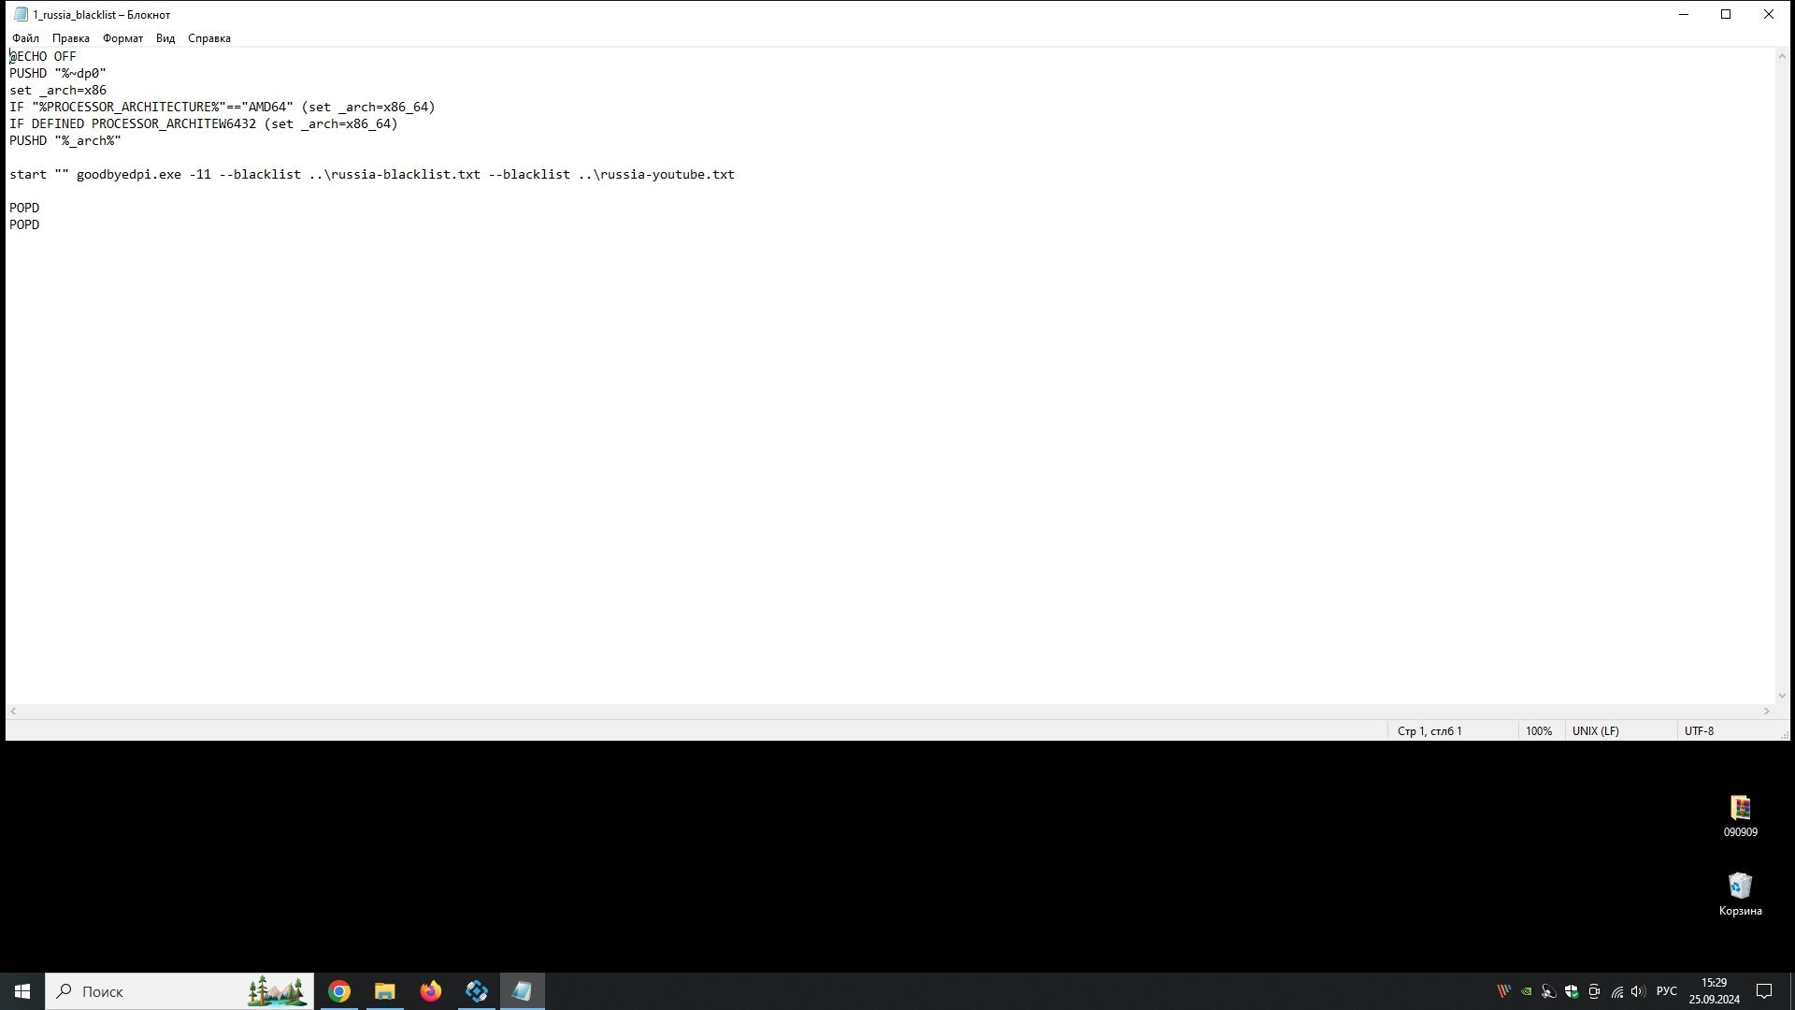This screenshot has height=1010, width=1795.
Task: Click the Поиск taskbar search box
Action: tap(179, 991)
